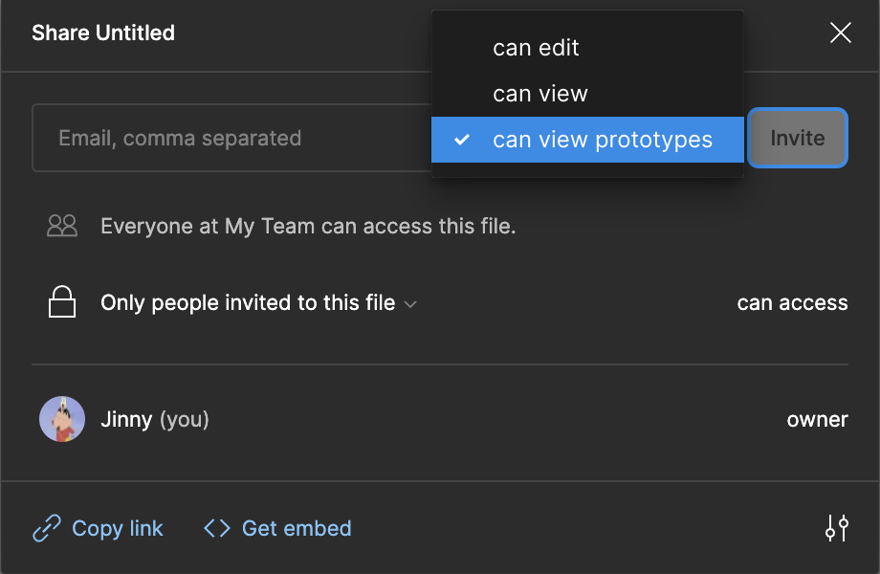Click the Get embed link

297,528
